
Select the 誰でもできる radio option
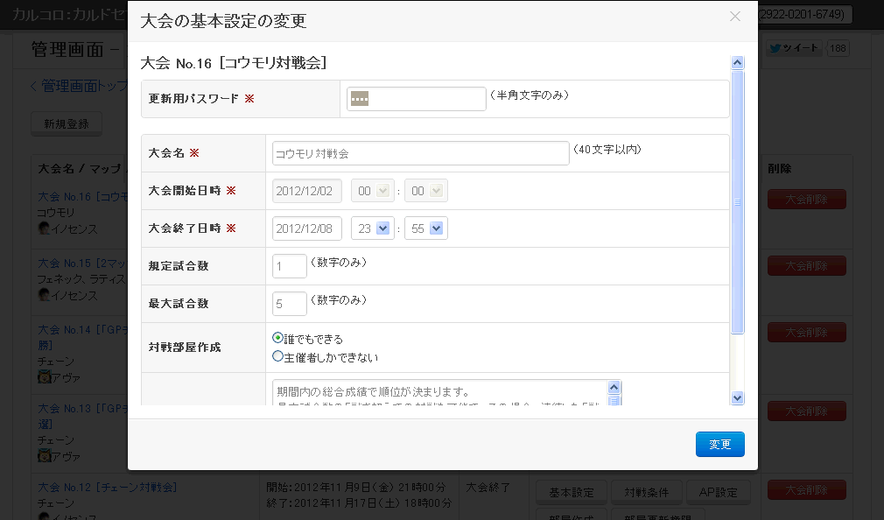tap(278, 338)
